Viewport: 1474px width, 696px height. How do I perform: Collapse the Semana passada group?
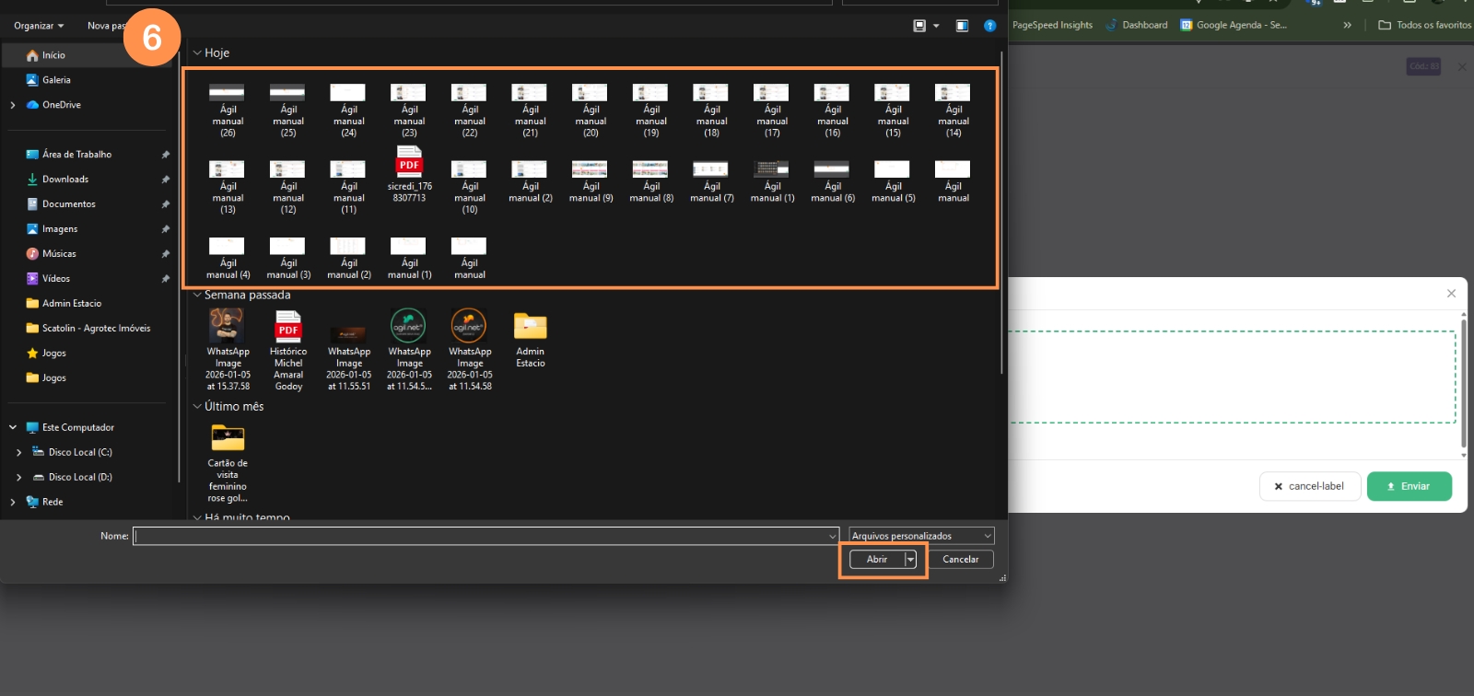197,296
